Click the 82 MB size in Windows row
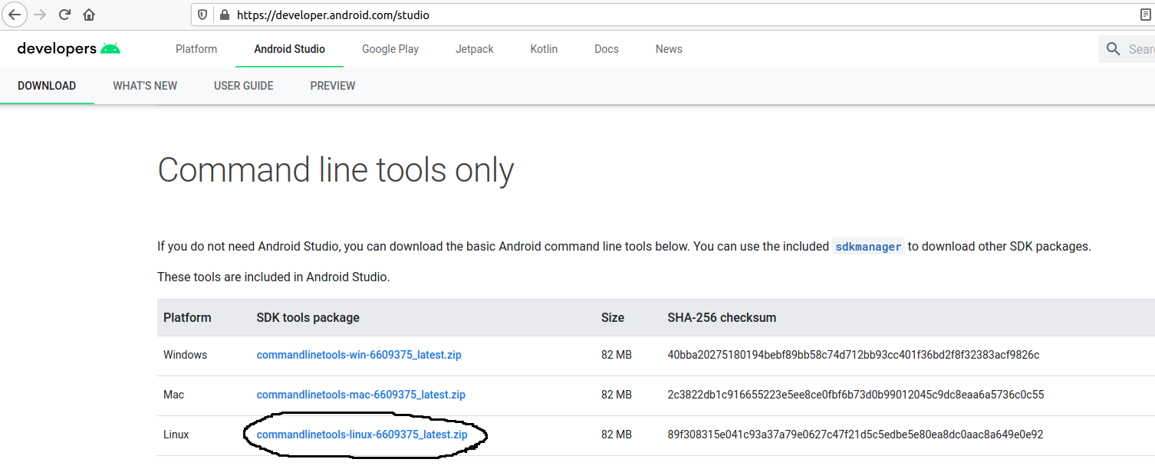 (x=617, y=355)
